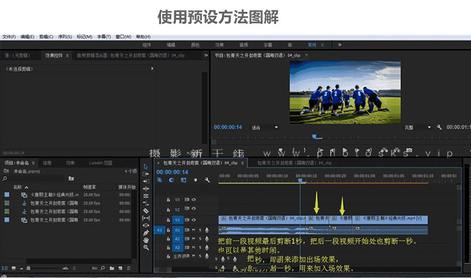Switch to second dimmed sequence tab in timeline
Viewport: 471px width, 278px height.
pos(295,163)
